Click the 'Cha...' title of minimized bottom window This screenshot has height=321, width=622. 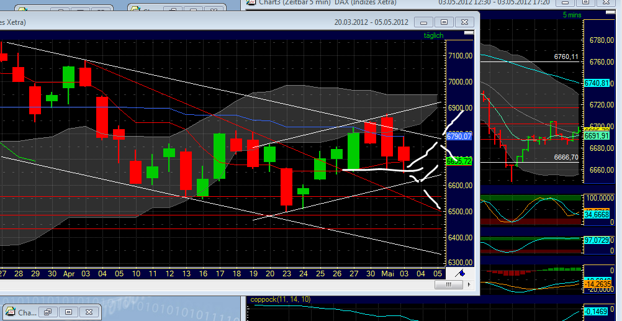[27, 313]
